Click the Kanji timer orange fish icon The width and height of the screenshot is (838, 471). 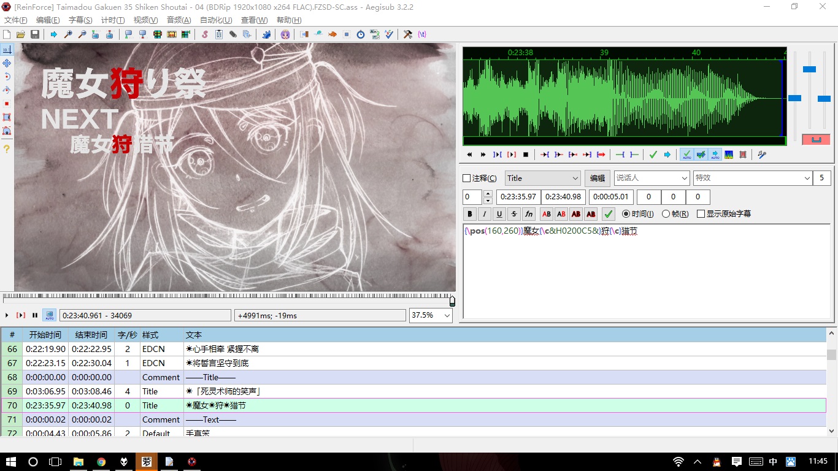[333, 34]
